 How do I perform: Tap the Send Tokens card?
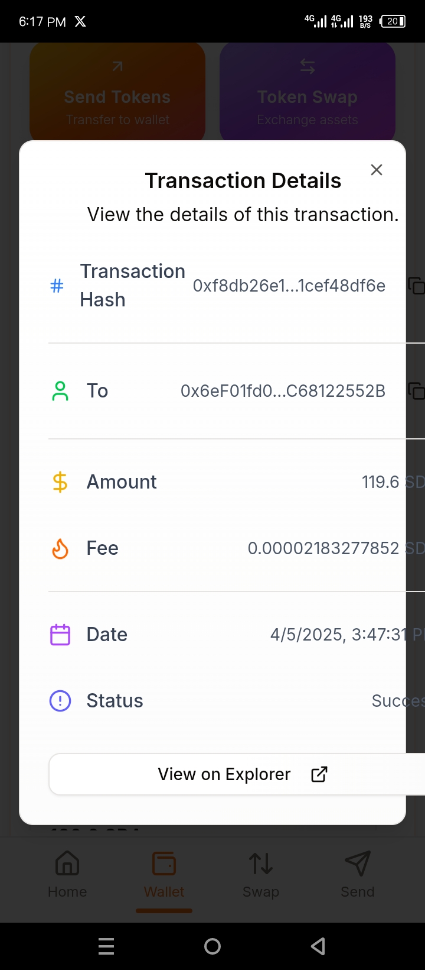coord(117,95)
